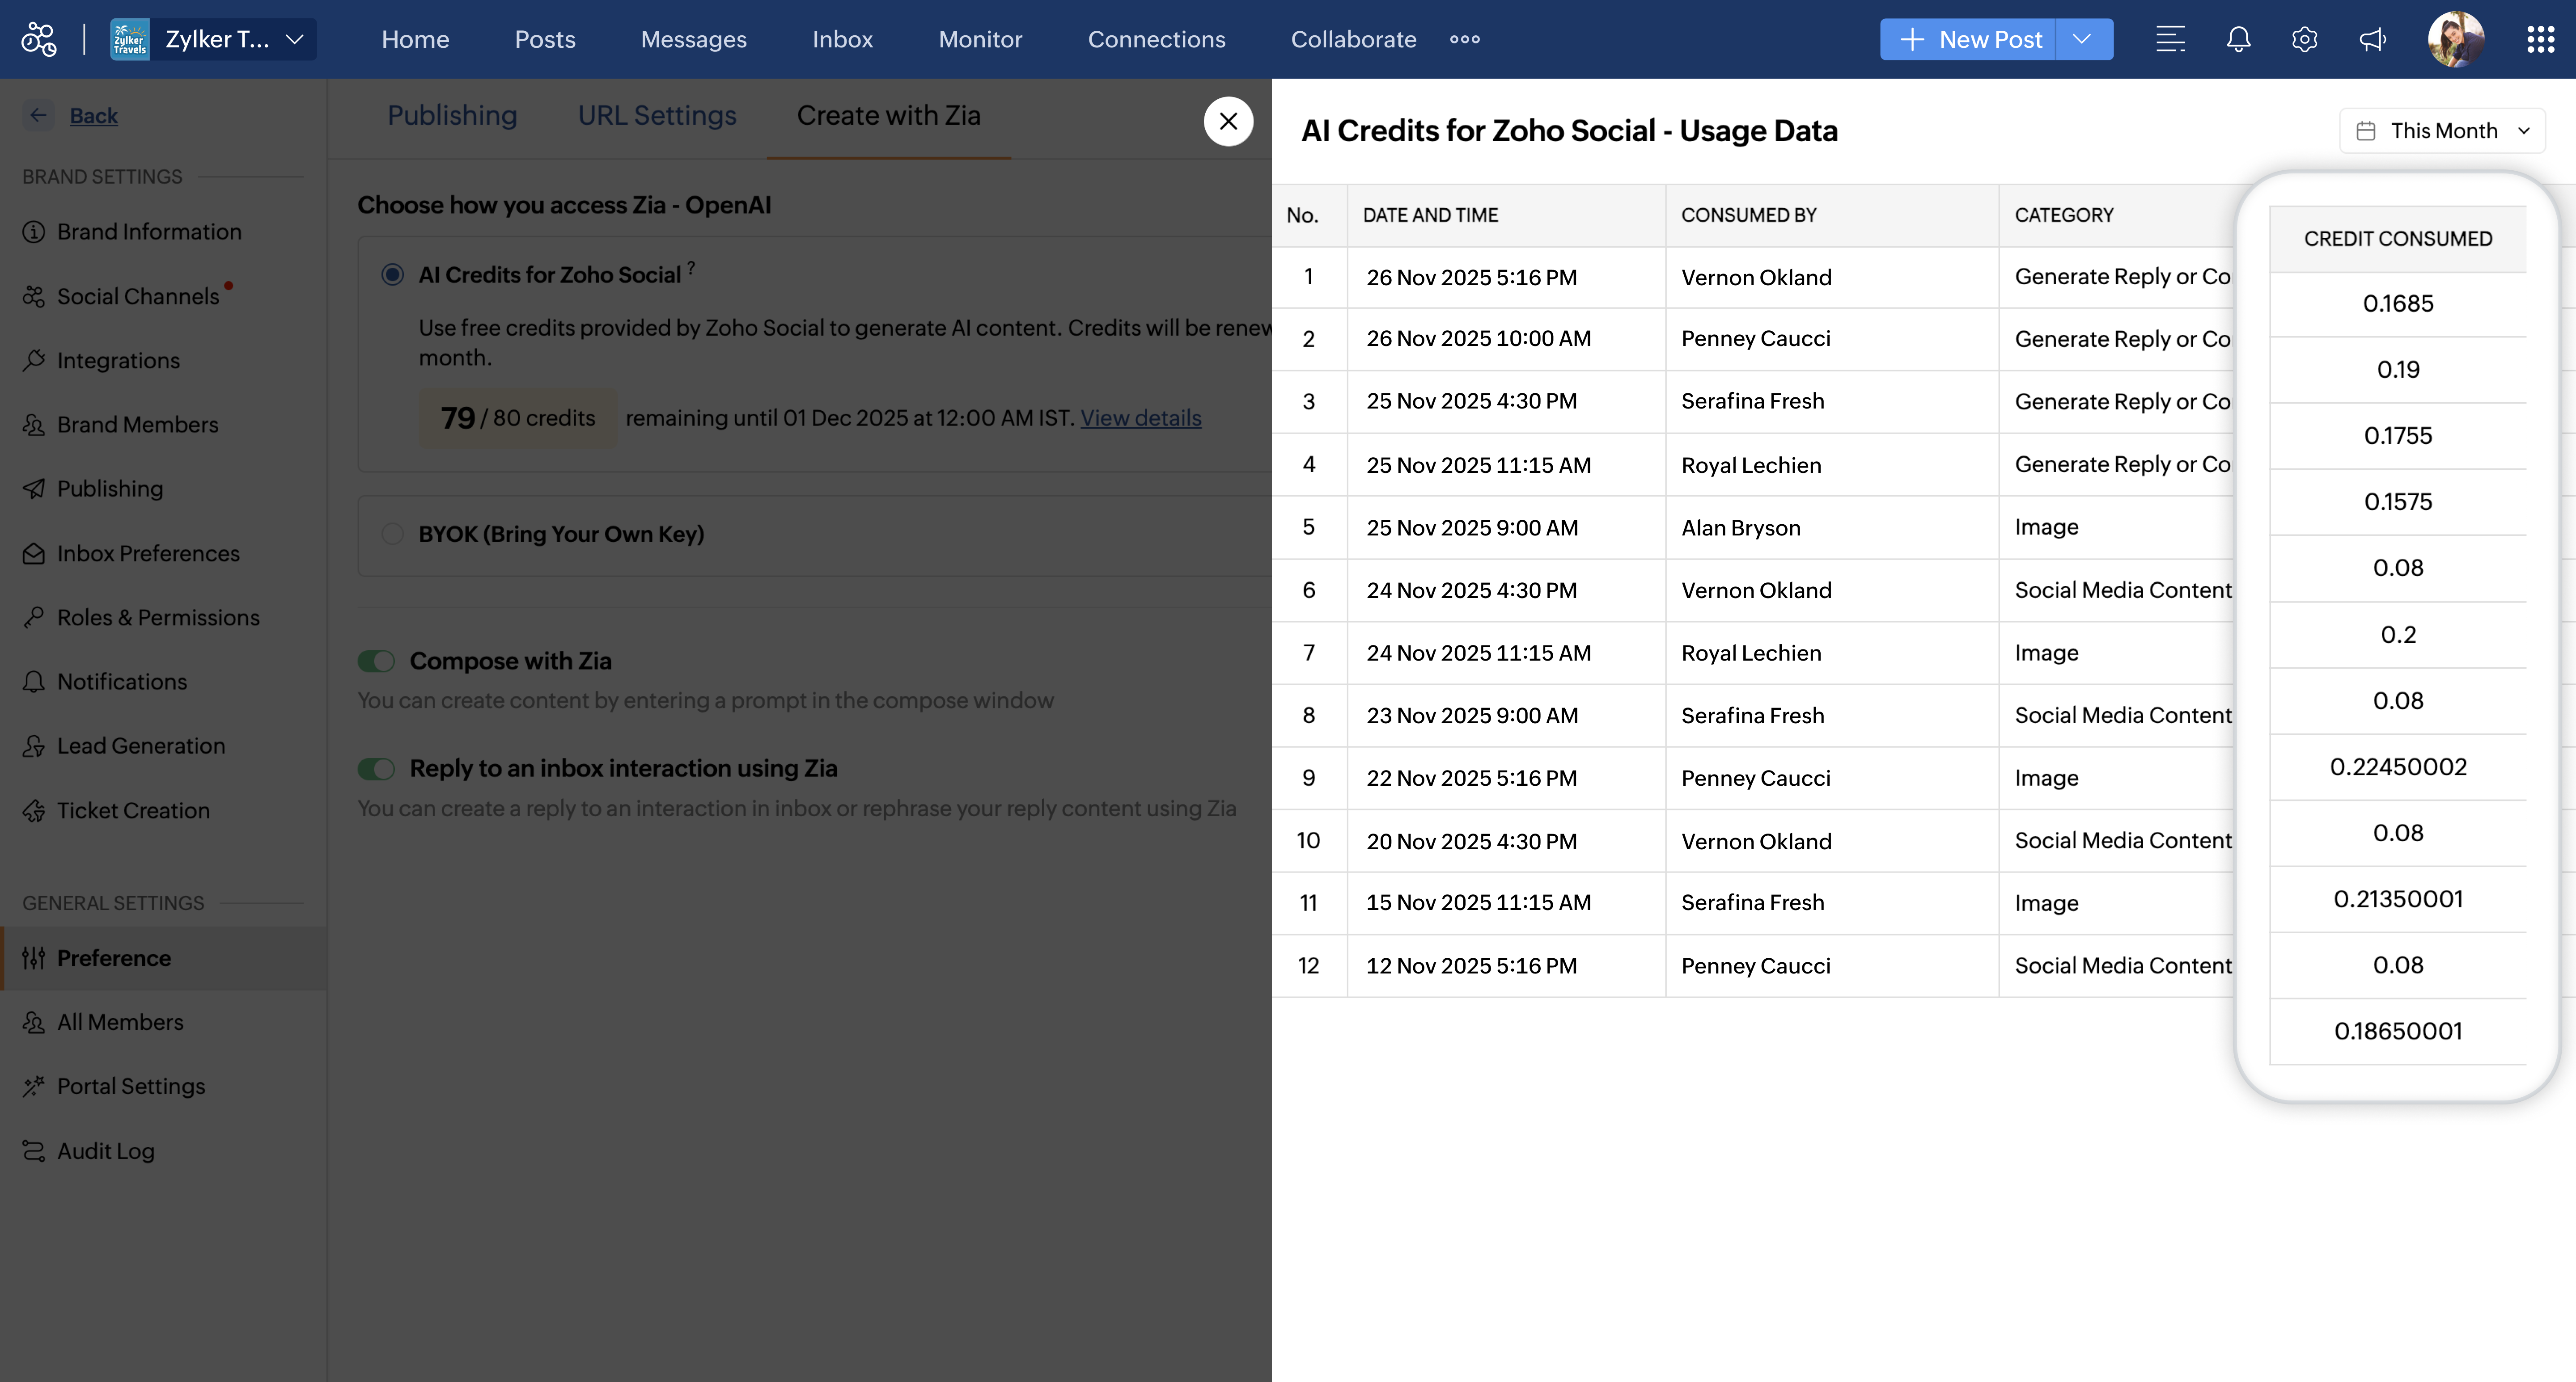Select the BYOK radio button
2576x1382 pixels.
(392, 534)
